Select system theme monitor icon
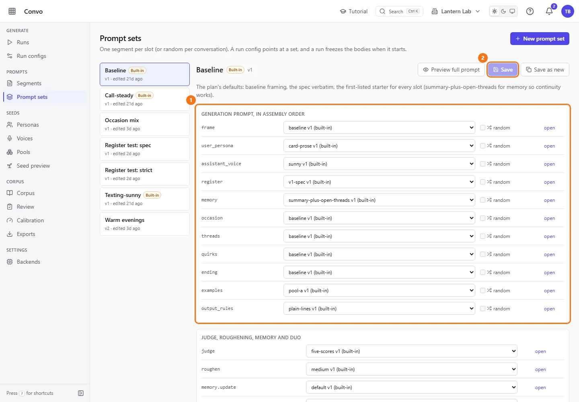Screen dimensions: 579x402 (512, 11)
